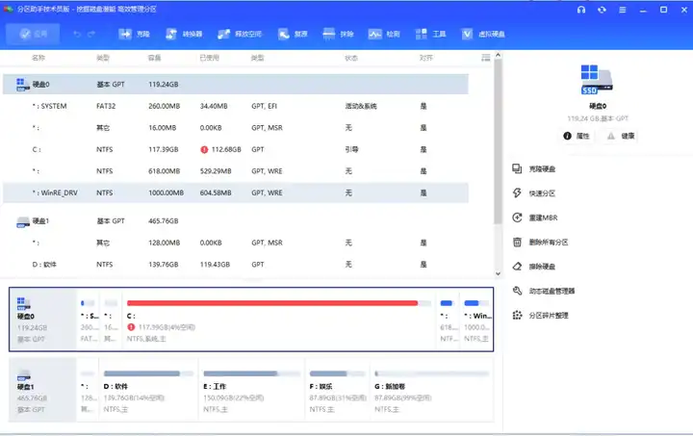Click the scrollbar up arrow of the partition list
This screenshot has height=436, width=693.
pos(499,55)
